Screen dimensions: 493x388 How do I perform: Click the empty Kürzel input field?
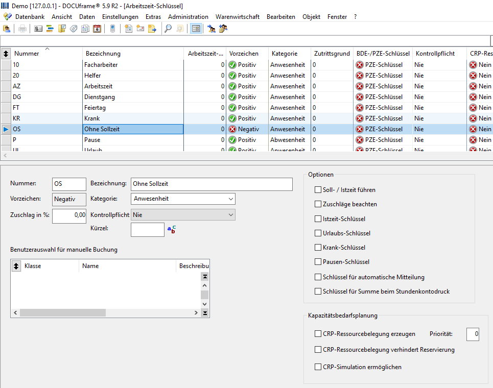click(x=148, y=230)
